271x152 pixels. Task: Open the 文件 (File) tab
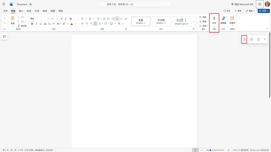[5, 11]
